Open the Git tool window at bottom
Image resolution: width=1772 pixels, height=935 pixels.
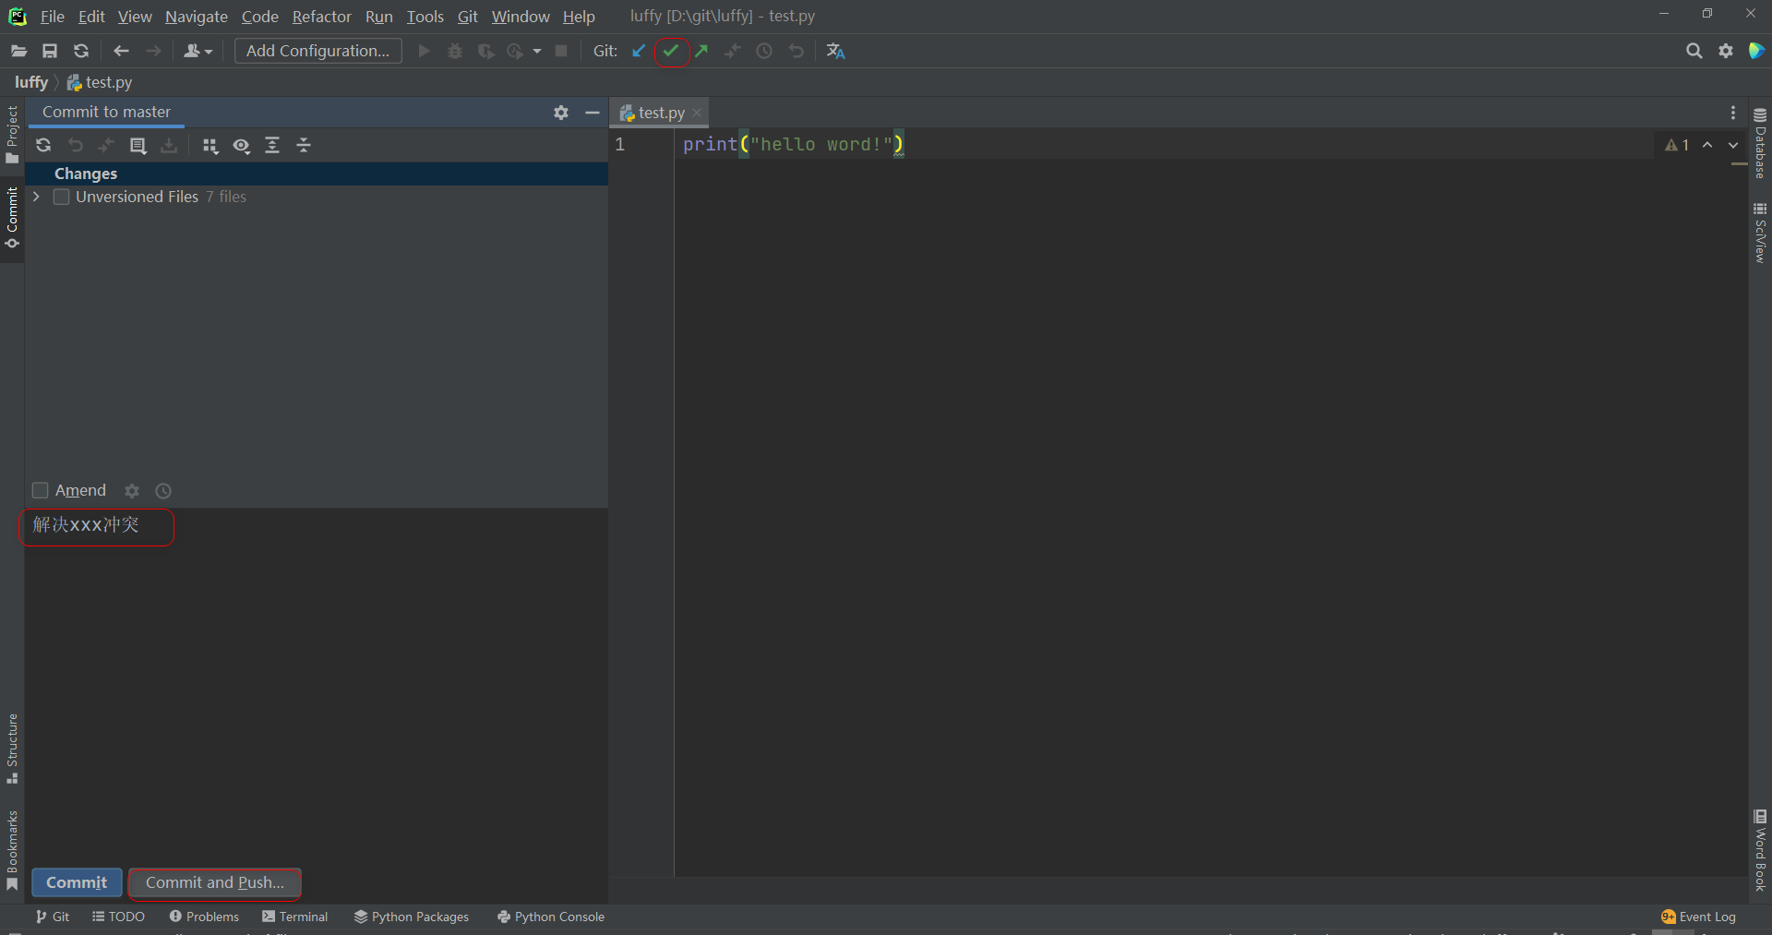53,917
